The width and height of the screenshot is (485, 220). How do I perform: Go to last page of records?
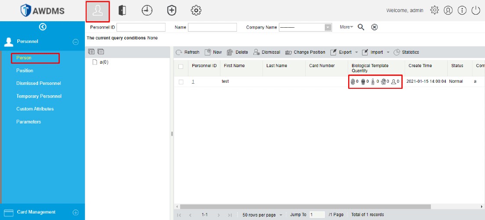point(230,215)
